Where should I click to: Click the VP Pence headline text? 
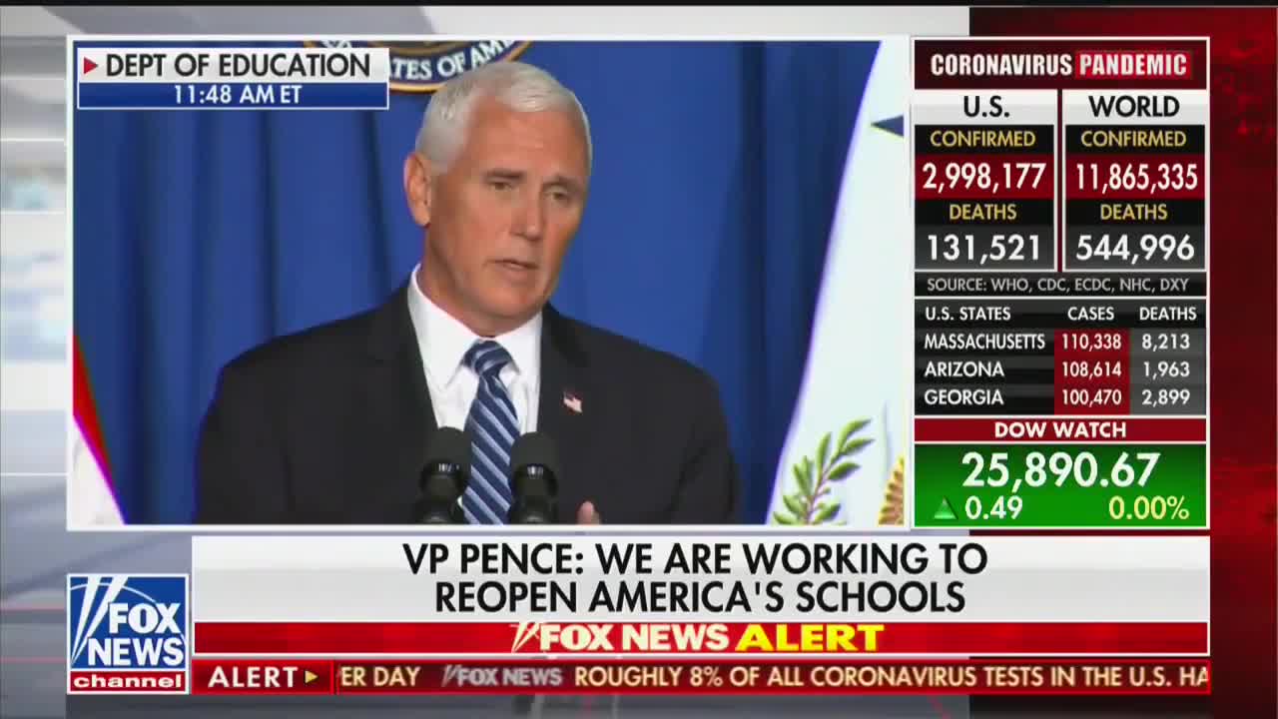(x=698, y=577)
